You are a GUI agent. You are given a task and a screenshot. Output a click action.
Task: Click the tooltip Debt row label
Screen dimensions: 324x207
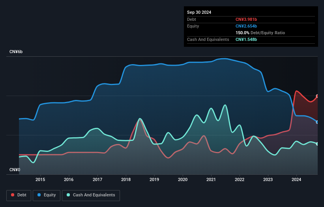191,19
